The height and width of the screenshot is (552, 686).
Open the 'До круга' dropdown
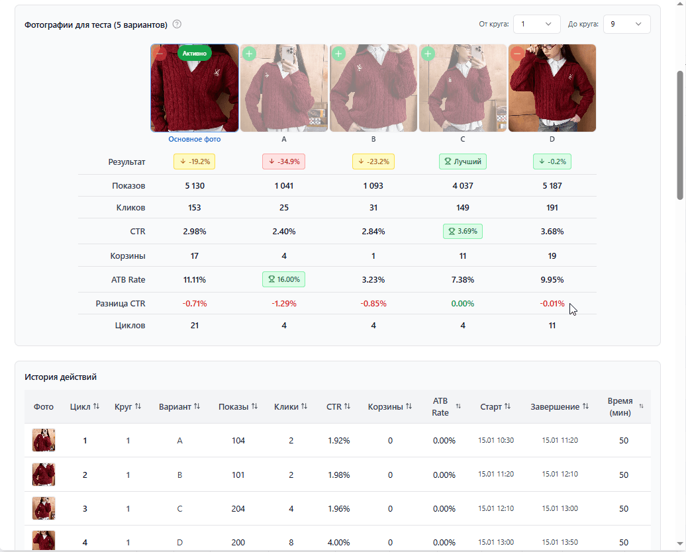[x=626, y=24]
